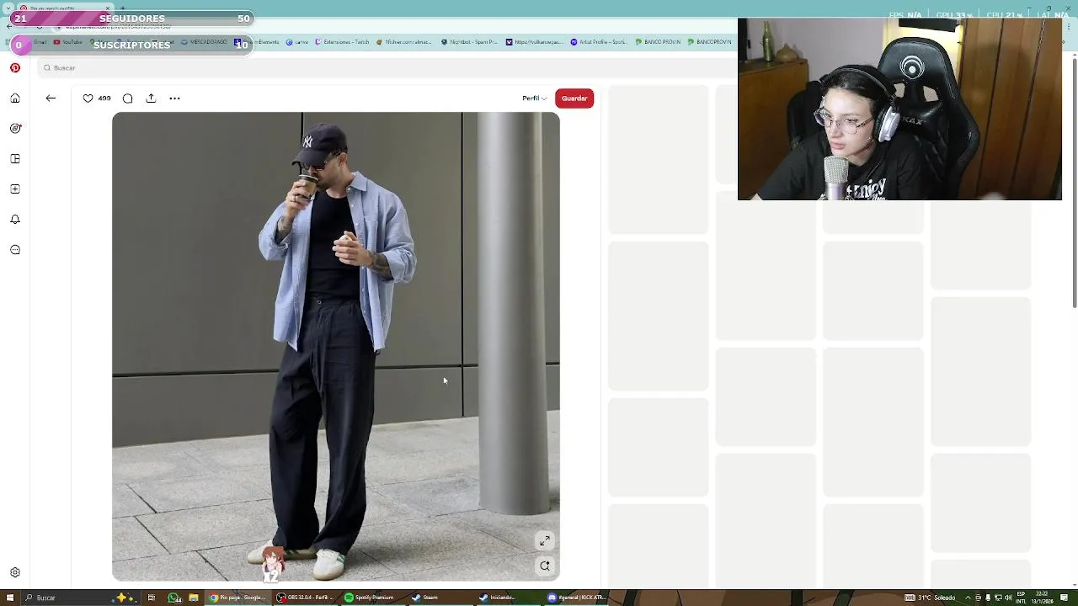Open taskbar clock and date
Image resolution: width=1078 pixels, height=606 pixels.
tap(1042, 598)
